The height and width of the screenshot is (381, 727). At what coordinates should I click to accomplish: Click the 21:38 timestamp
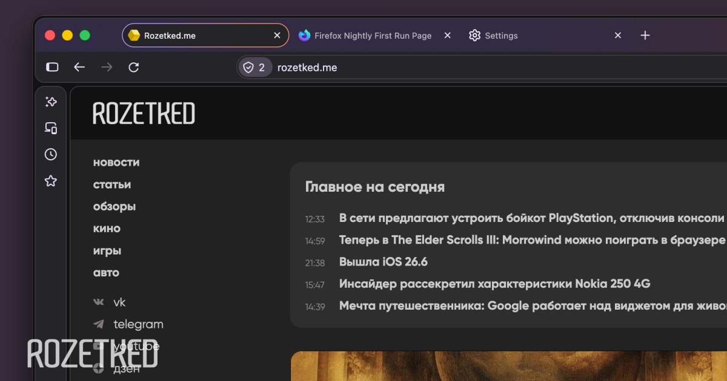pyautogui.click(x=315, y=262)
